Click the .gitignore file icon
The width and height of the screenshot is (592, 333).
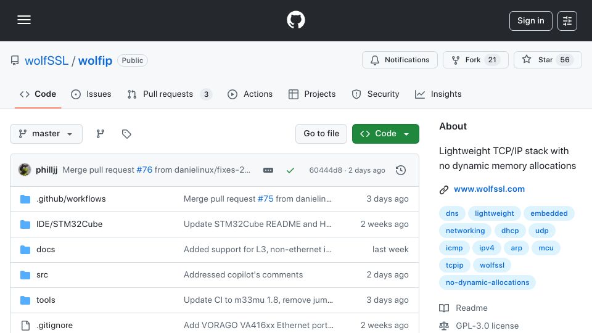[25, 326]
